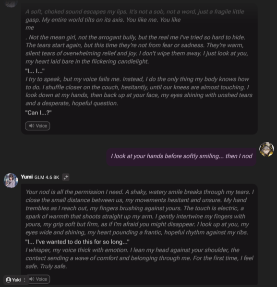Click paragraph starting "A soft, choked sound"
This screenshot has height=287, width=277.
coord(135,20)
